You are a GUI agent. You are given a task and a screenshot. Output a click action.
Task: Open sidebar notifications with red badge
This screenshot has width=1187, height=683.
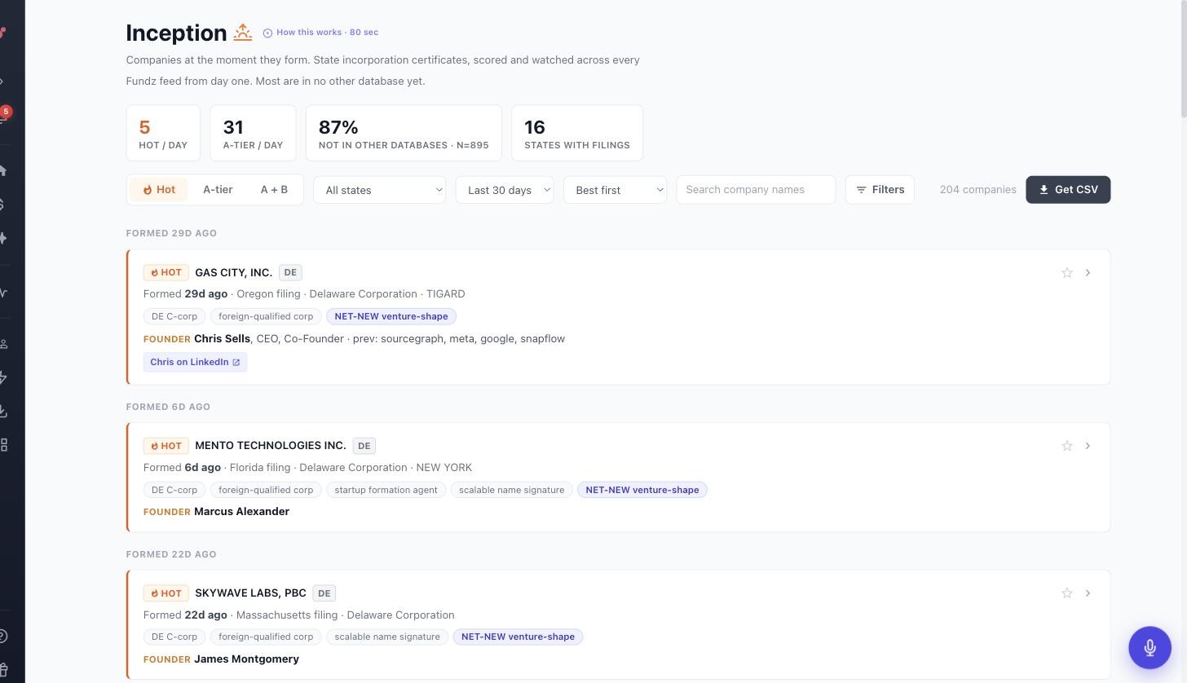[x=4, y=116]
